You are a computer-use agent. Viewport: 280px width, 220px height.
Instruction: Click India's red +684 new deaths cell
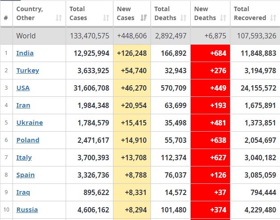[x=210, y=53]
